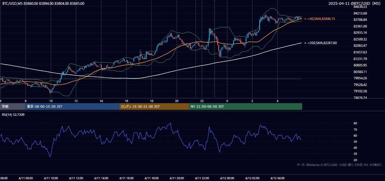The width and height of the screenshot is (385, 181).
Task: Click the '2025-04-11 のBTC/USD (M5)' header label
Action: [355, 4]
